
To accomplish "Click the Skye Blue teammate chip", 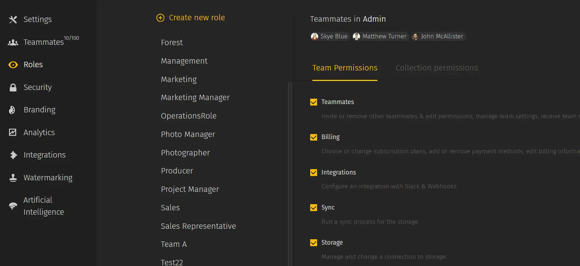I will click(x=330, y=37).
